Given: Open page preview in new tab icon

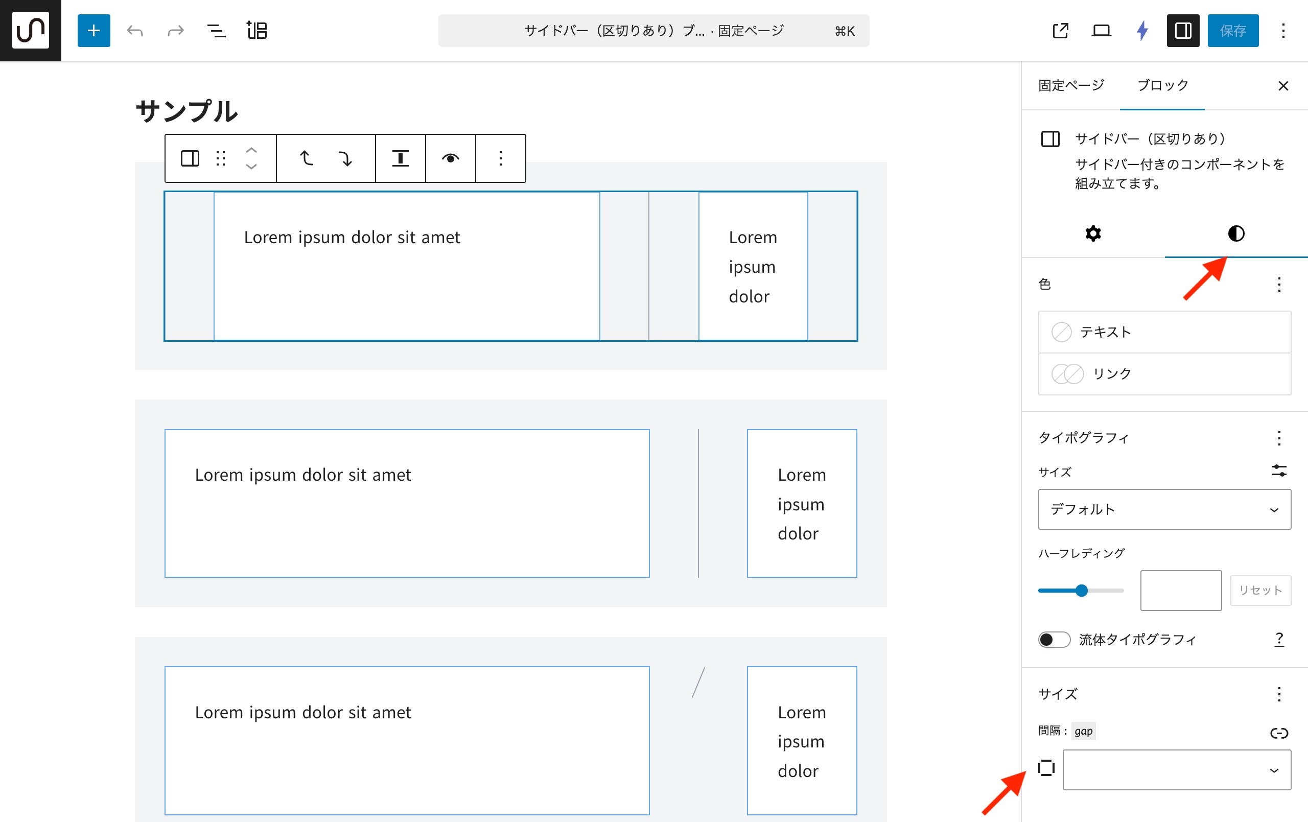Looking at the screenshot, I should (1060, 31).
